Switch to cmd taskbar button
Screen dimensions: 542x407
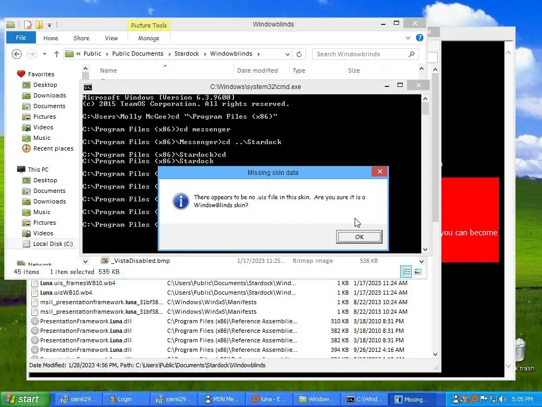[x=364, y=400]
